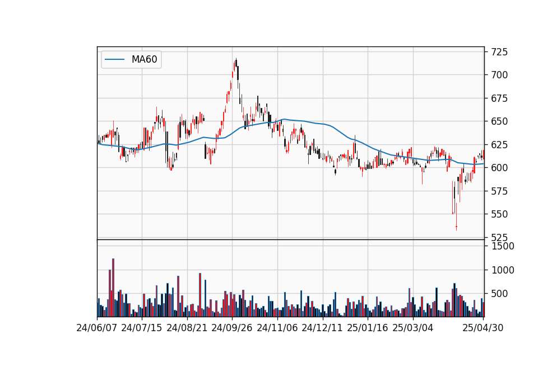Click the 550 price axis label
This screenshot has width=538, height=386.
tap(499, 214)
